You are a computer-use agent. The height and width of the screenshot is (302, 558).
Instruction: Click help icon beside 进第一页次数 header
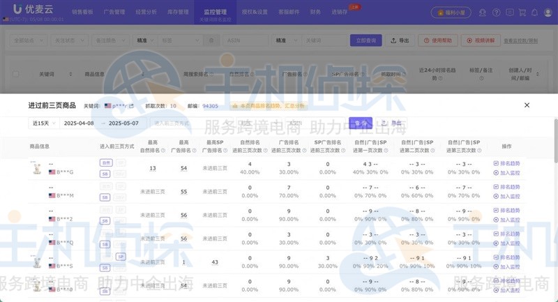coord(386,151)
